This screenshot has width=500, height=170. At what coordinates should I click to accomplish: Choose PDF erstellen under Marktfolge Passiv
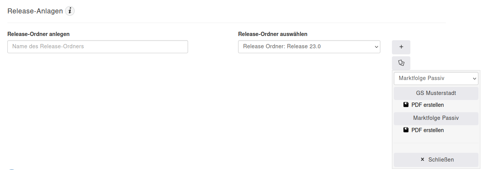coord(428,130)
